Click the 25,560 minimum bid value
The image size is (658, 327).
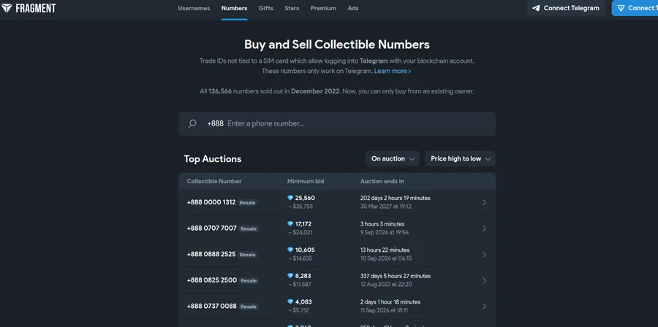point(305,198)
